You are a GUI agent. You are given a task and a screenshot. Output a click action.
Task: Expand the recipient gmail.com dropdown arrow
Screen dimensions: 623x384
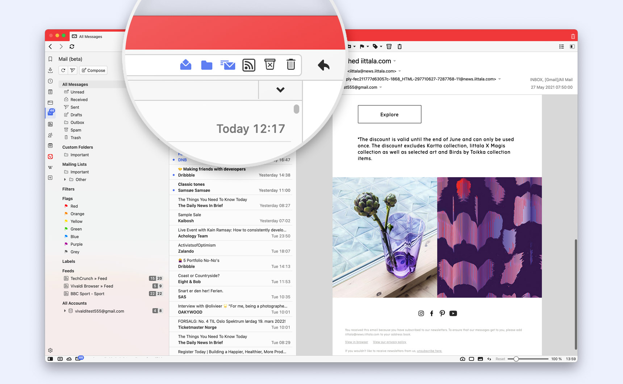(381, 87)
